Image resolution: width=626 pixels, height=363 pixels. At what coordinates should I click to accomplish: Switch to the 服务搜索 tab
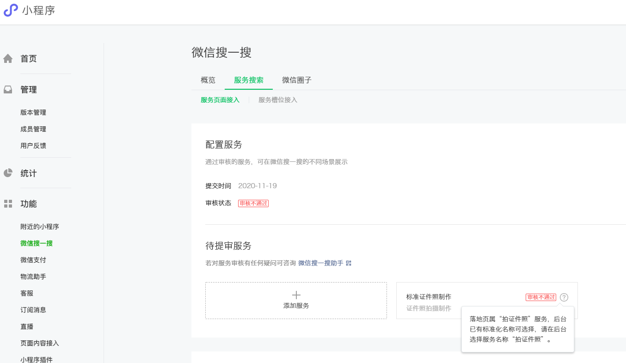tap(249, 80)
